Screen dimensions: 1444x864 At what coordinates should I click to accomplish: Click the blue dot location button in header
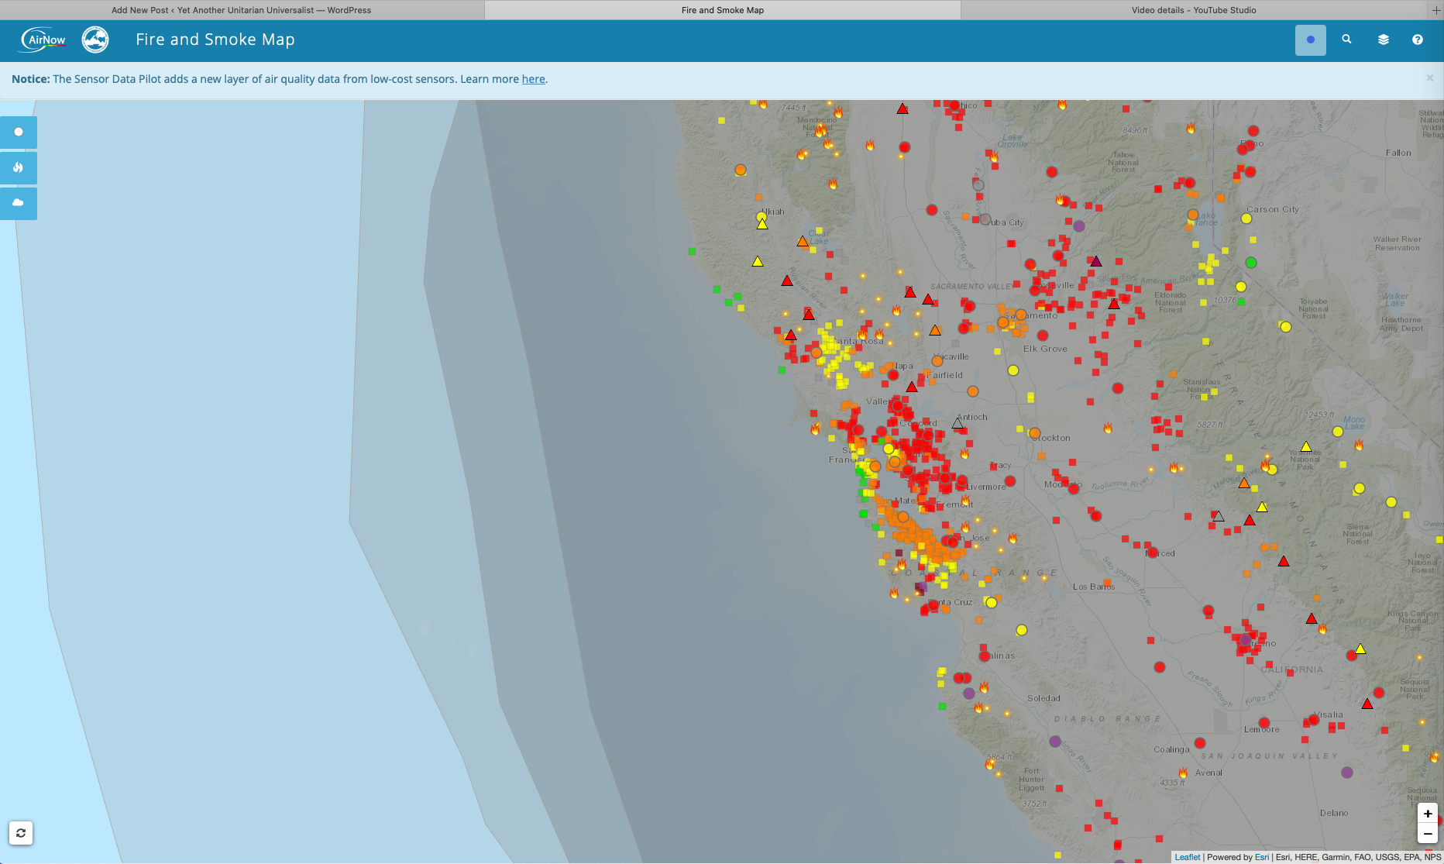click(1310, 40)
